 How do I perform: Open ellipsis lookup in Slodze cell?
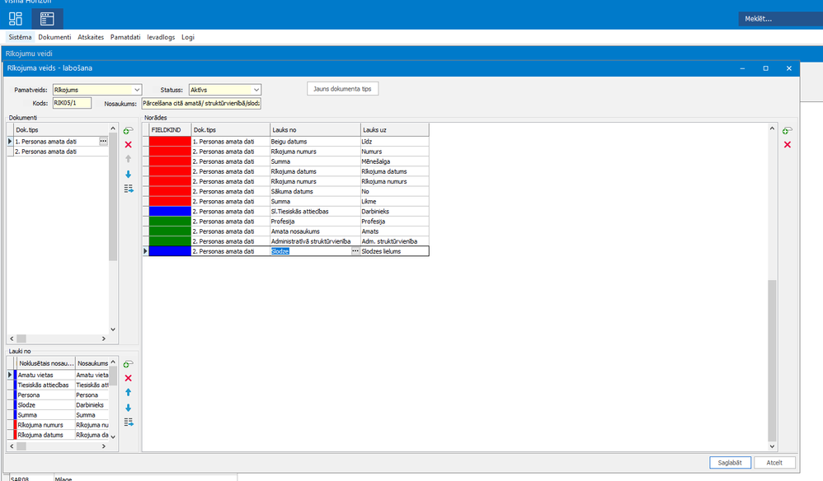355,251
